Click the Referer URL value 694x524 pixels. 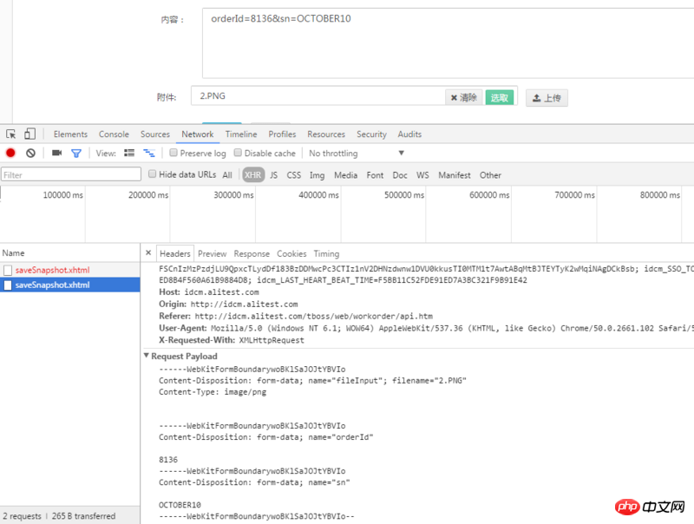click(314, 316)
